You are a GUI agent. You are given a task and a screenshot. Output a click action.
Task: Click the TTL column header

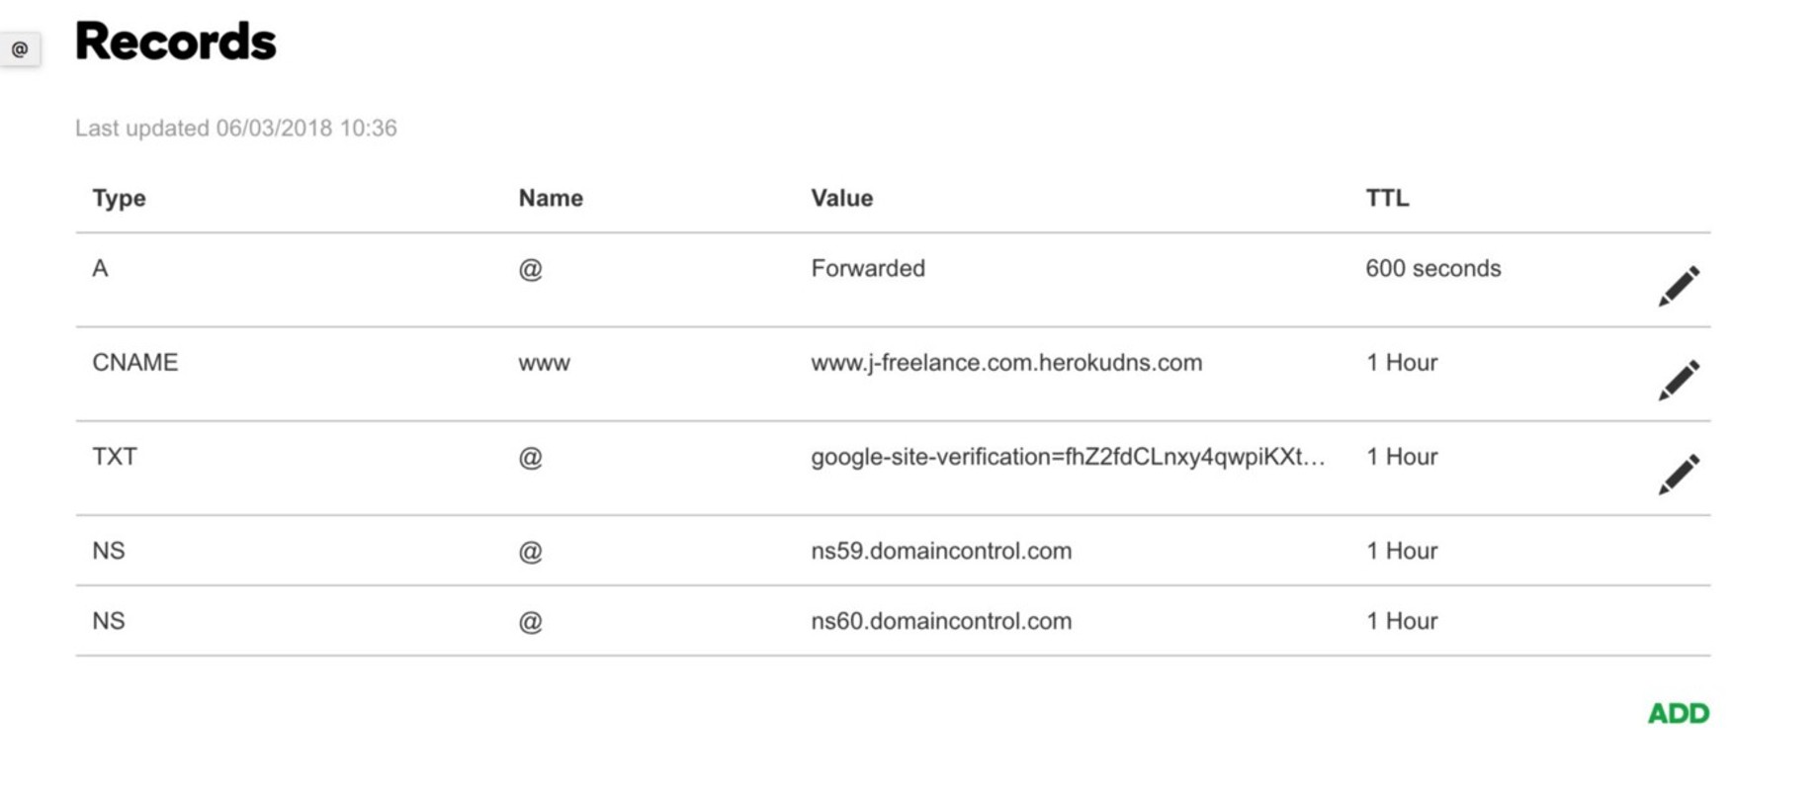[x=1387, y=198]
